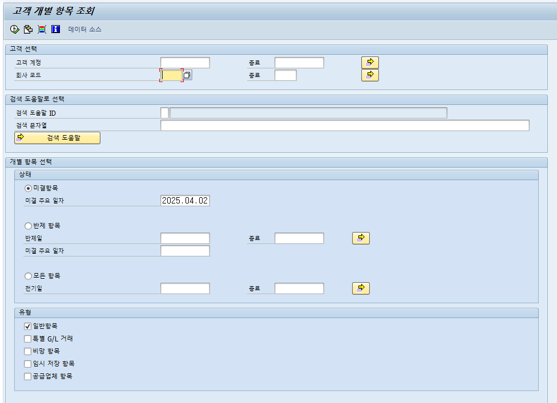Click the 검색 도움말로 선택 group header
This screenshot has width=557, height=403.
[276, 99]
